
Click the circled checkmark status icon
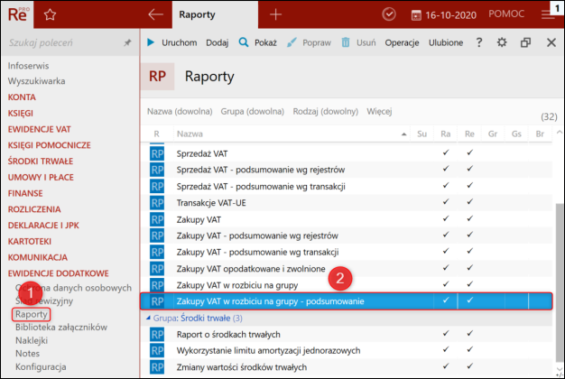[389, 14]
